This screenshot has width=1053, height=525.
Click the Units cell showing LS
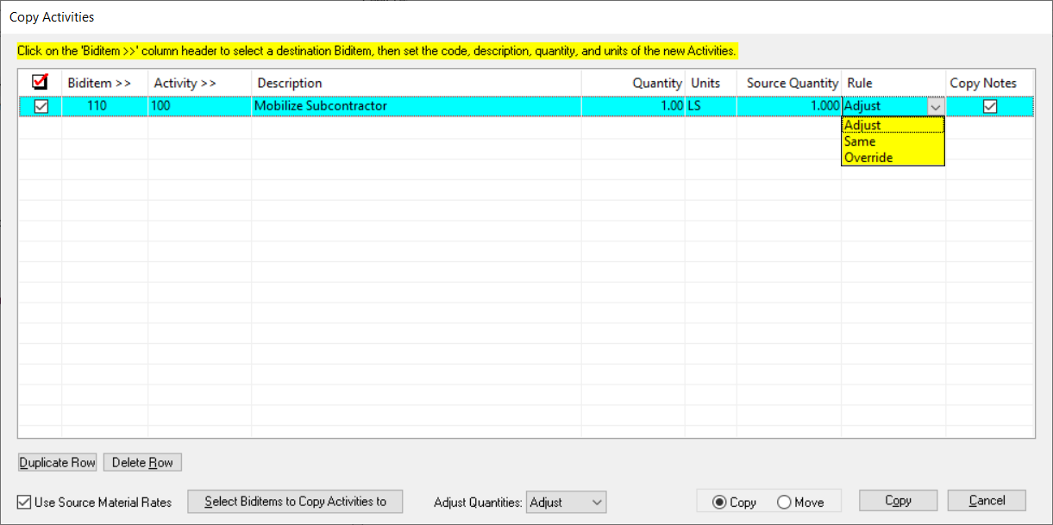(x=699, y=105)
